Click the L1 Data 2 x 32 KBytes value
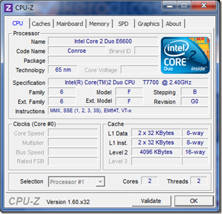 [x=156, y=133]
